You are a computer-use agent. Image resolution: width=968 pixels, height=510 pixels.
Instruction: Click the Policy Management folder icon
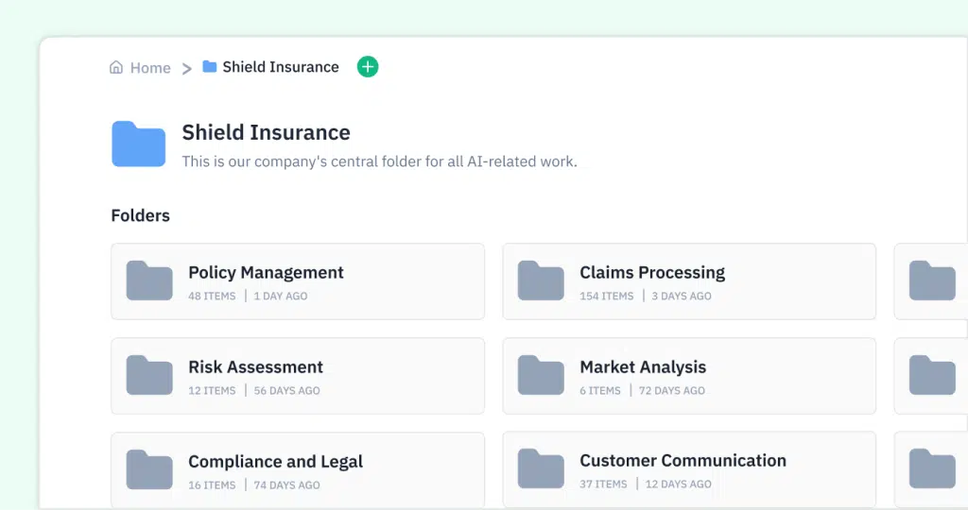point(149,280)
